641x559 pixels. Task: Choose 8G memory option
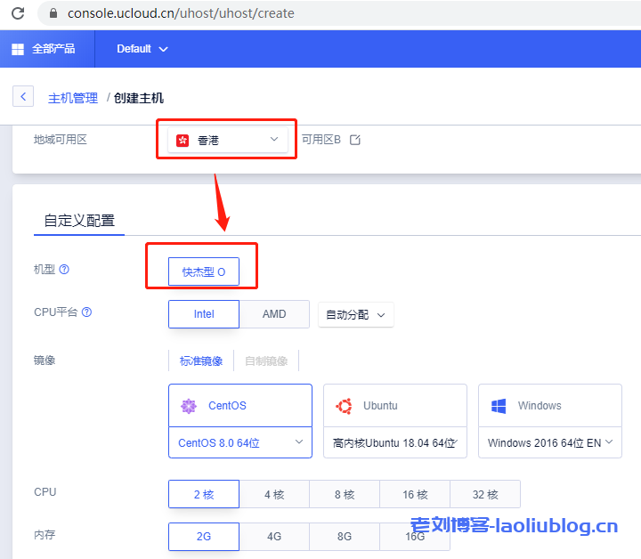point(345,537)
